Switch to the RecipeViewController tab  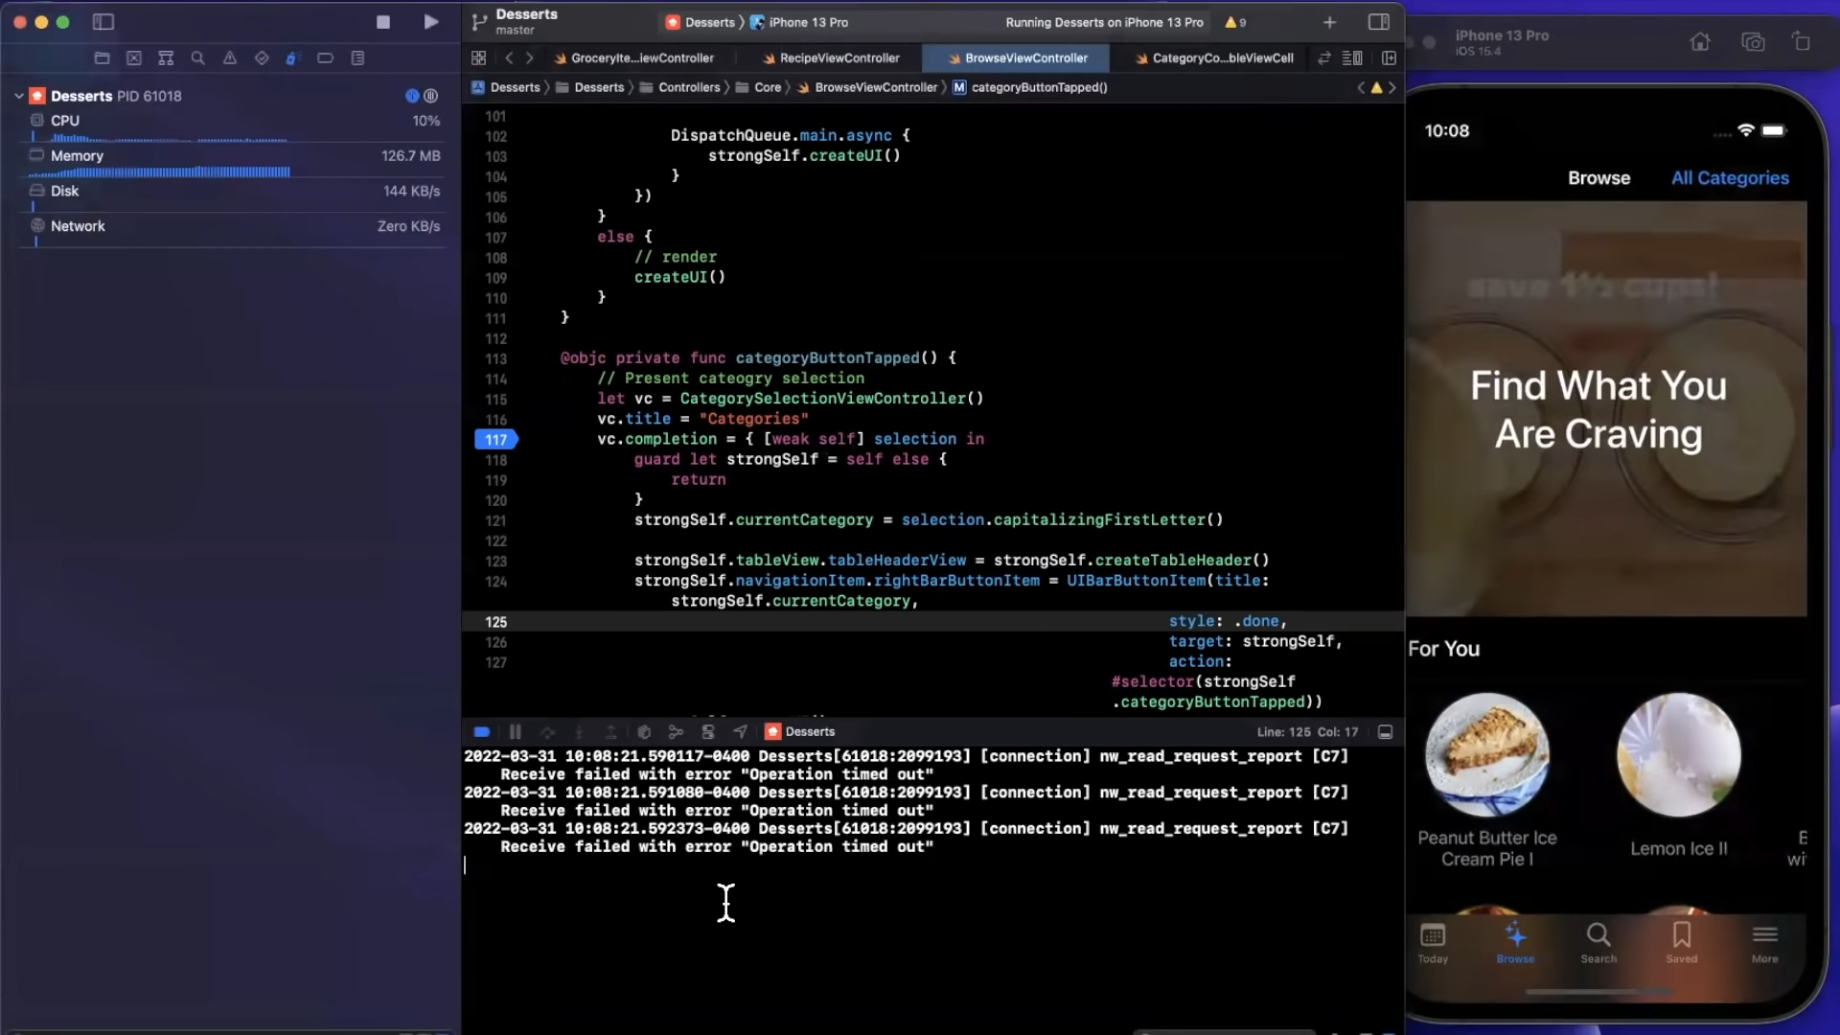tap(831, 58)
